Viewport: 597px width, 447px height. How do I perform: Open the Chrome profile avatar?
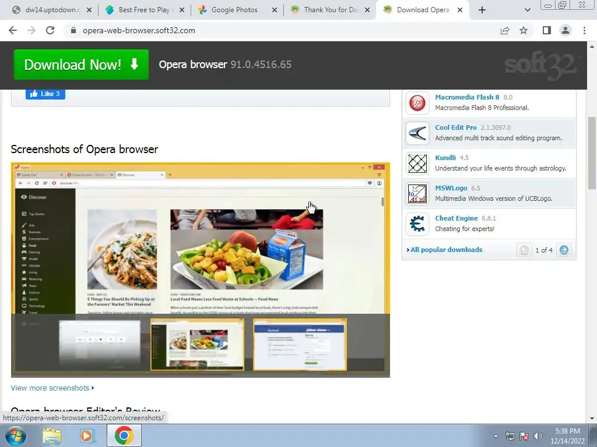566,30
